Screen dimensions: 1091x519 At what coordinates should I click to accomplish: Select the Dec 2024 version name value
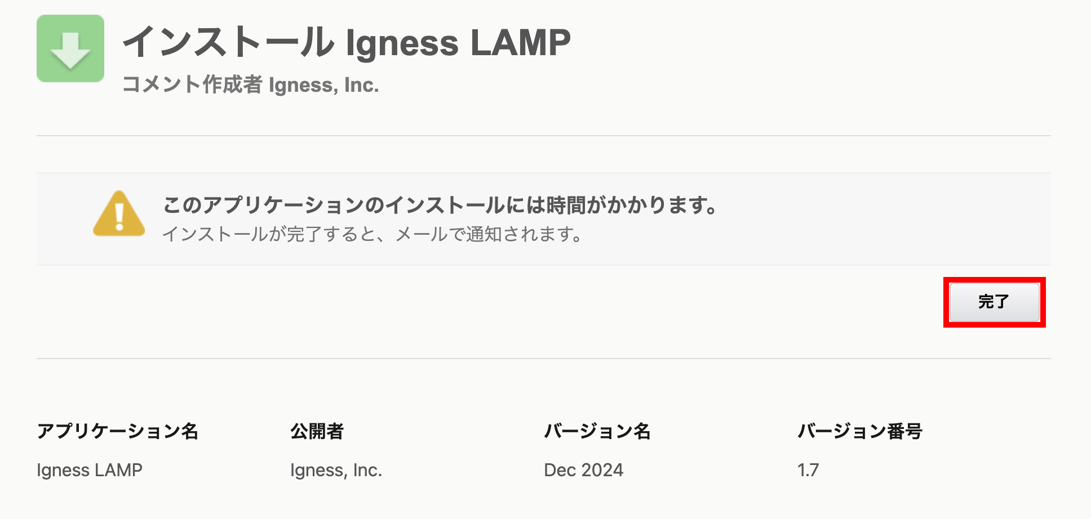point(583,470)
